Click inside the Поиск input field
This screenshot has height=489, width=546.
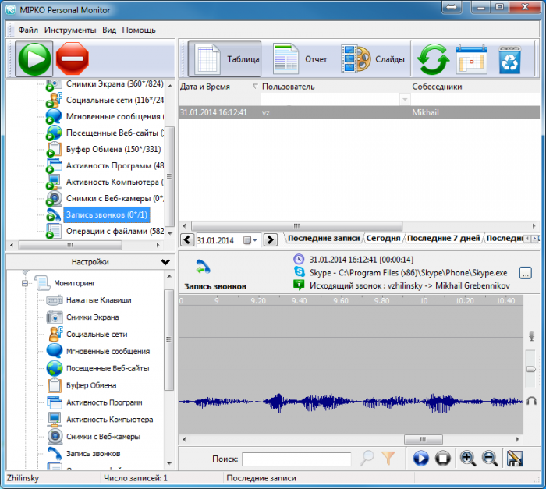pos(296,459)
